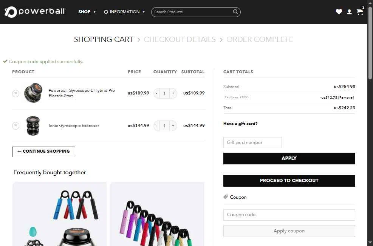Increase E-Hybrid Pro quantity with plus
Image resolution: width=373 pixels, height=246 pixels.
pos(173,93)
